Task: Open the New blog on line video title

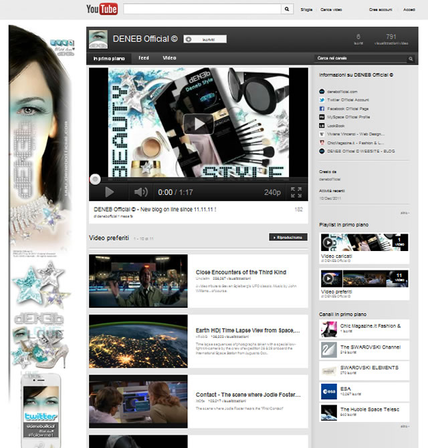Action: [154, 210]
